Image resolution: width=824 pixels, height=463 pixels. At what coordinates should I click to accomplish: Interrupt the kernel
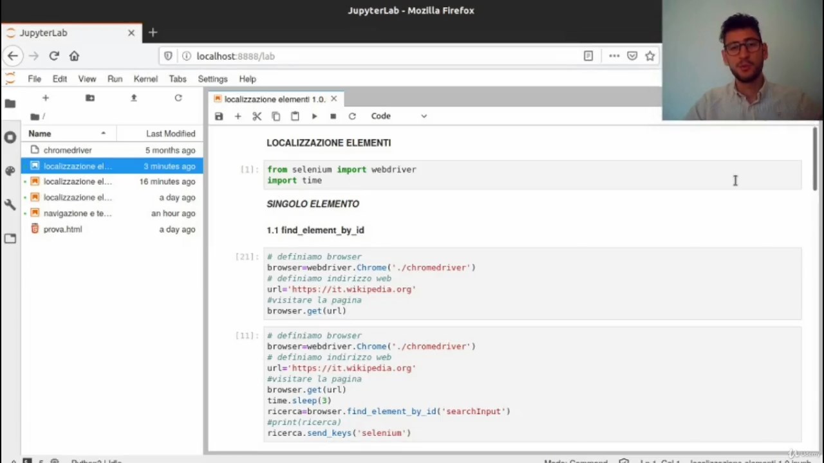333,116
